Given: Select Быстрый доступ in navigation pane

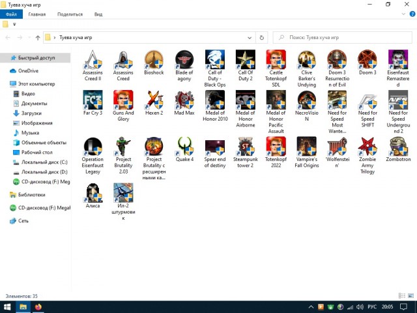Looking at the screenshot, I should (35, 58).
